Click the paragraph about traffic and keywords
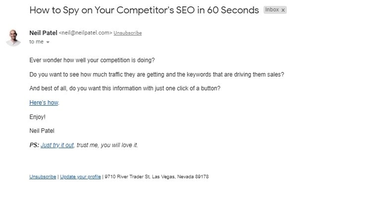The width and height of the screenshot is (375, 199). pyautogui.click(x=157, y=75)
